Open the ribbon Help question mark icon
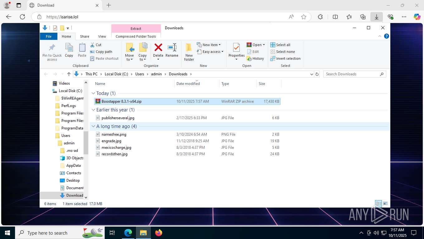Screen dimensions: 424x239 [x=387, y=36]
